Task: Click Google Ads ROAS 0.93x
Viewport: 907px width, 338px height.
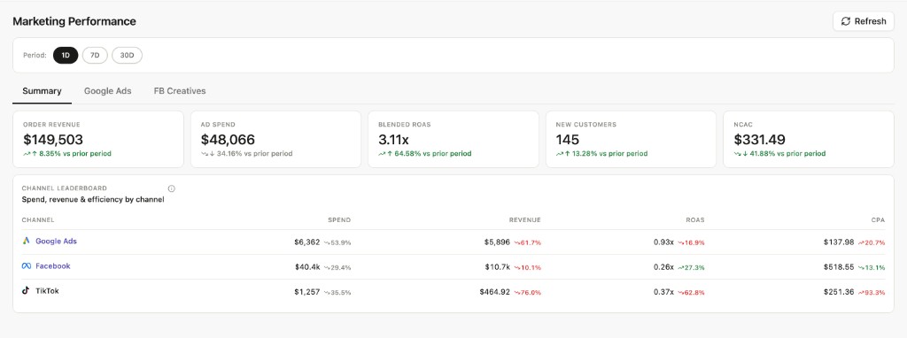Action: pyautogui.click(x=664, y=242)
